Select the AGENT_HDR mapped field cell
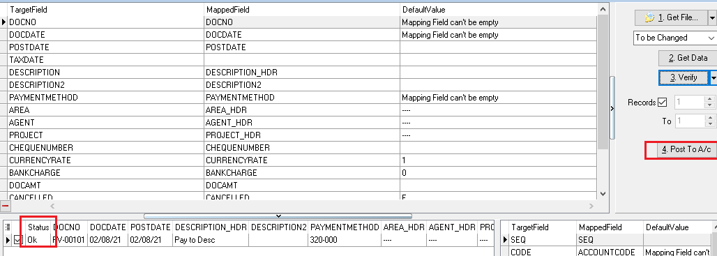This screenshot has height=256, width=717. pyautogui.click(x=302, y=123)
